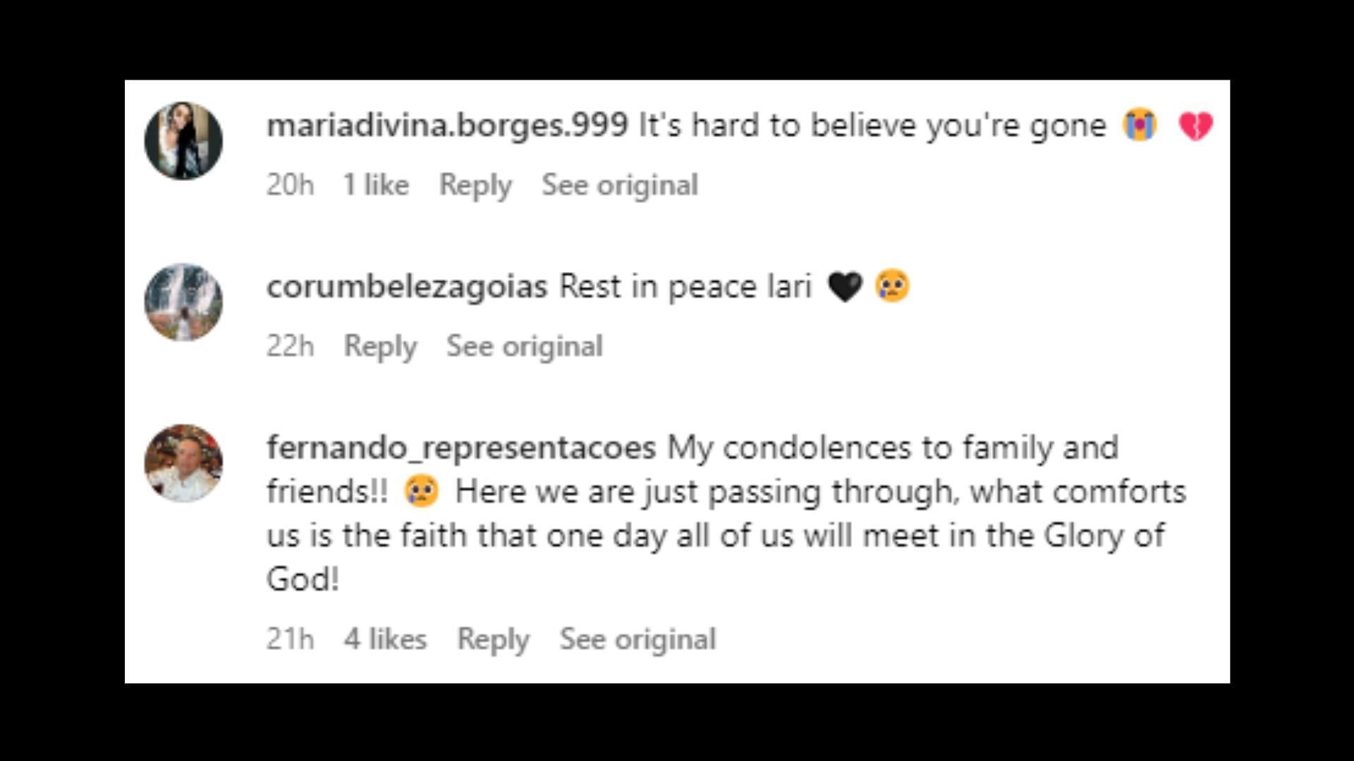Click the broken heart emoji
Image resolution: width=1354 pixels, height=761 pixels.
click(x=1195, y=126)
